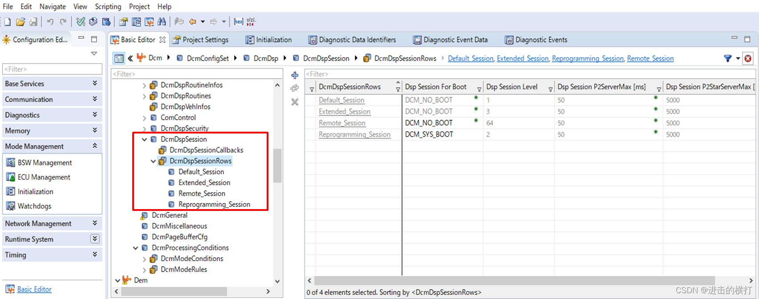The image size is (759, 299).
Task: Expand the Timing section
Action: click(95, 254)
